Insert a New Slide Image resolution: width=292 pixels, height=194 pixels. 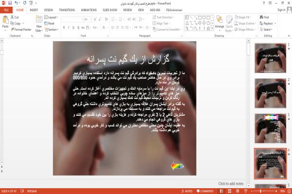[39, 24]
